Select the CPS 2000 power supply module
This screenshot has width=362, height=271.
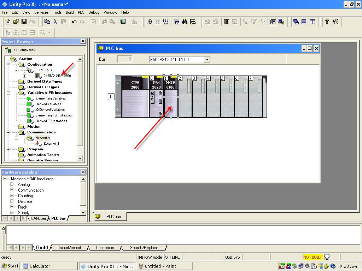pos(135,97)
